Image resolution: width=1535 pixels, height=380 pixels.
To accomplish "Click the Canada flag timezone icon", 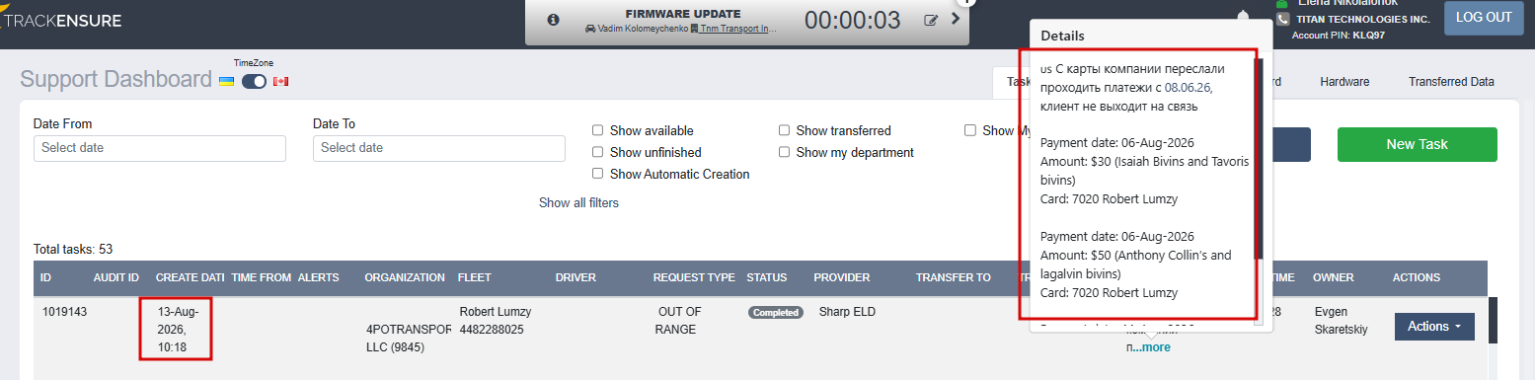I will (x=280, y=81).
